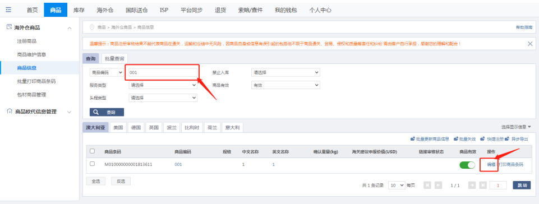Dismiss the orange warning notice
Screen dimensions: 539x204
530,44
